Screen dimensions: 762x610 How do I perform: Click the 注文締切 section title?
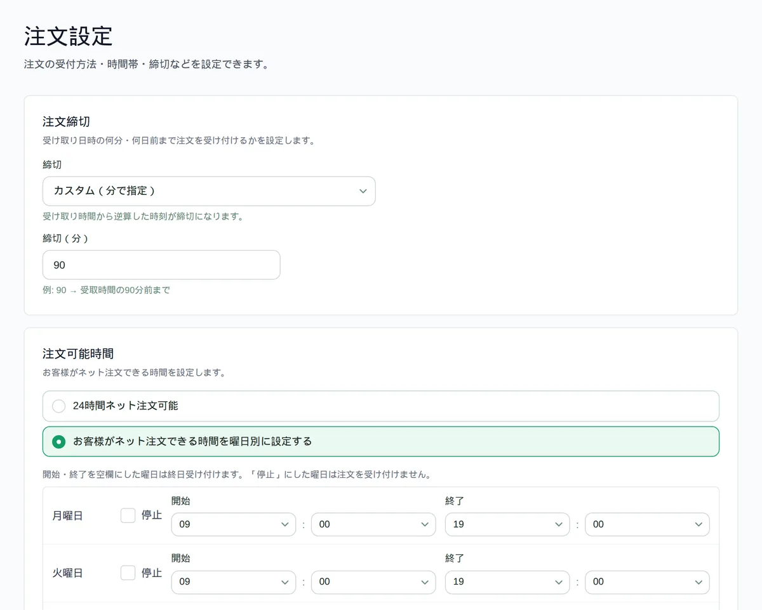pos(66,122)
